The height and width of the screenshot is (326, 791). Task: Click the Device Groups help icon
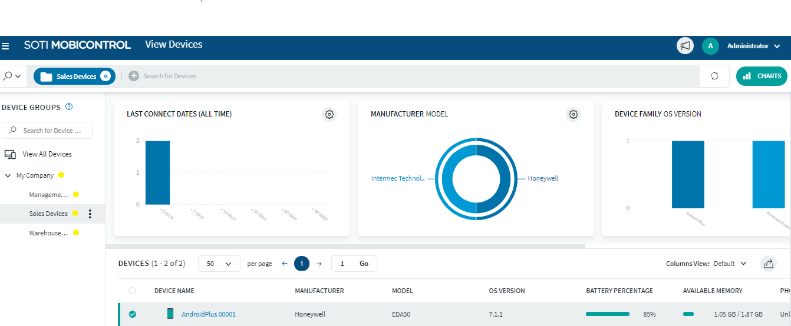[69, 107]
